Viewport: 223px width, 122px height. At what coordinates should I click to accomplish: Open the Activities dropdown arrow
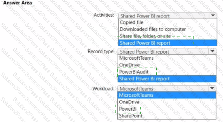(213, 16)
